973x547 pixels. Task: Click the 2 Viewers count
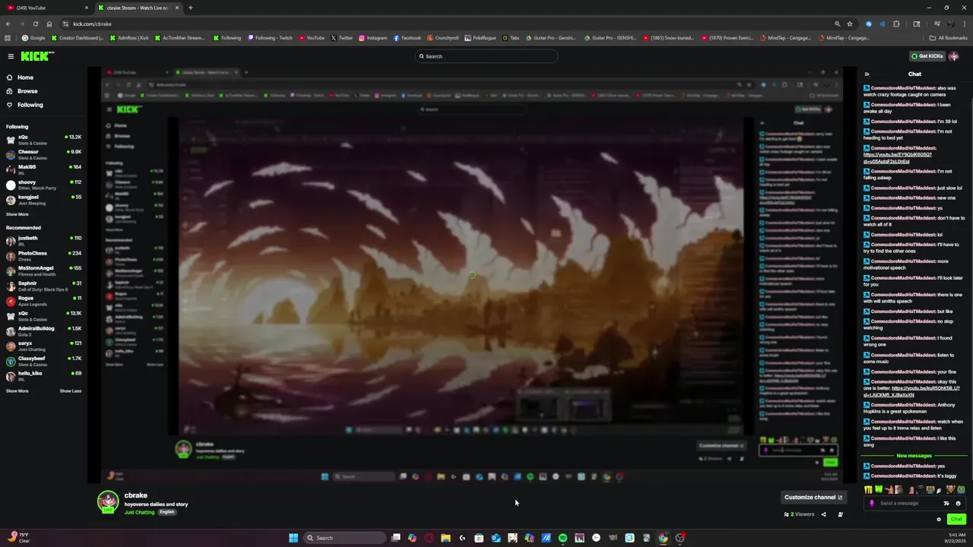(799, 514)
